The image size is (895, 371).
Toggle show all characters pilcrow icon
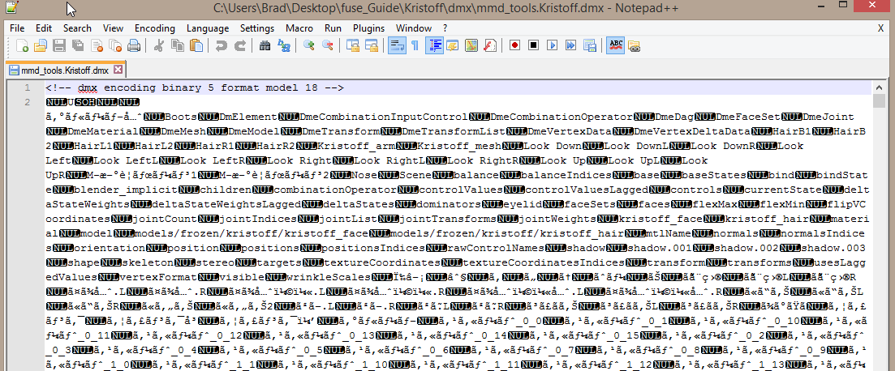[415, 45]
